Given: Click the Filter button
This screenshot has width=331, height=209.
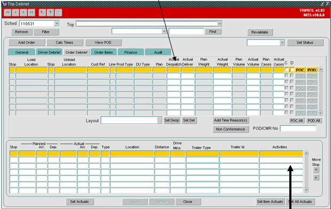Looking at the screenshot, I should [45, 32].
